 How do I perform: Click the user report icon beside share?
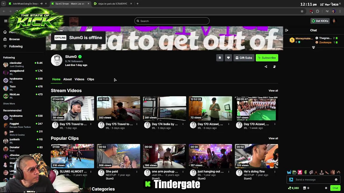pyautogui.click(x=274, y=67)
